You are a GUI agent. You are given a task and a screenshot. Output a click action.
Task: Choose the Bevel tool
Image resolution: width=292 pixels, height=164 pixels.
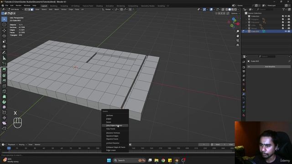click(x=4, y=81)
